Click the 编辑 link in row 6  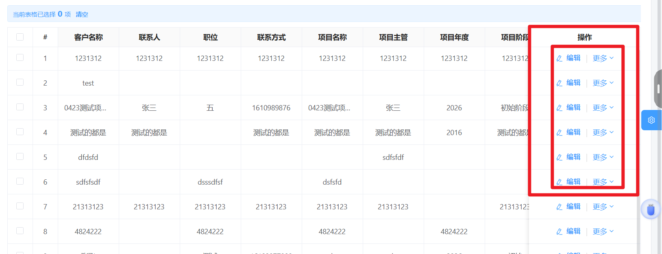573,182
